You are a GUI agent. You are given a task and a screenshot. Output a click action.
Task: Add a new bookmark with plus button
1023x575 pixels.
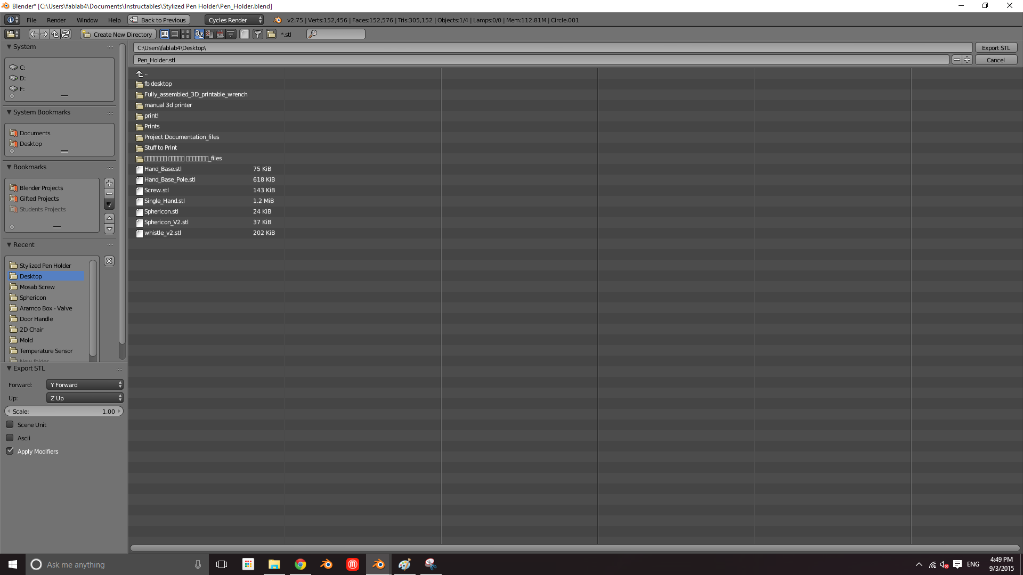click(x=109, y=183)
